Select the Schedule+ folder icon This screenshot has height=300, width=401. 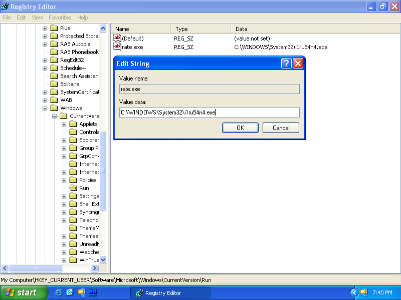point(54,68)
